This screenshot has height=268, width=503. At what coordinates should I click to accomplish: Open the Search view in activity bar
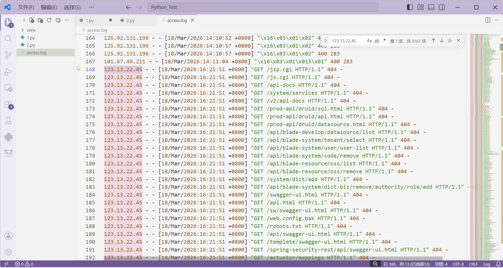click(8, 39)
